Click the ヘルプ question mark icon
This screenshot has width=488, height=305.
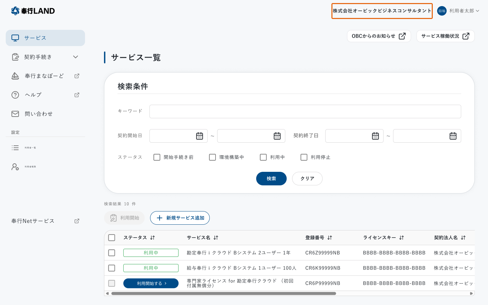(x=15, y=95)
